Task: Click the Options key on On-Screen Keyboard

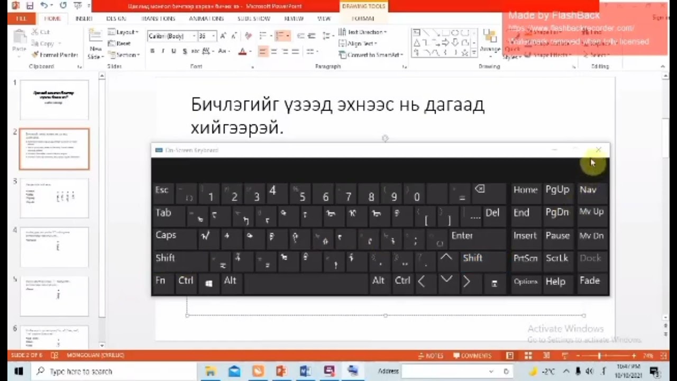Action: (x=526, y=284)
